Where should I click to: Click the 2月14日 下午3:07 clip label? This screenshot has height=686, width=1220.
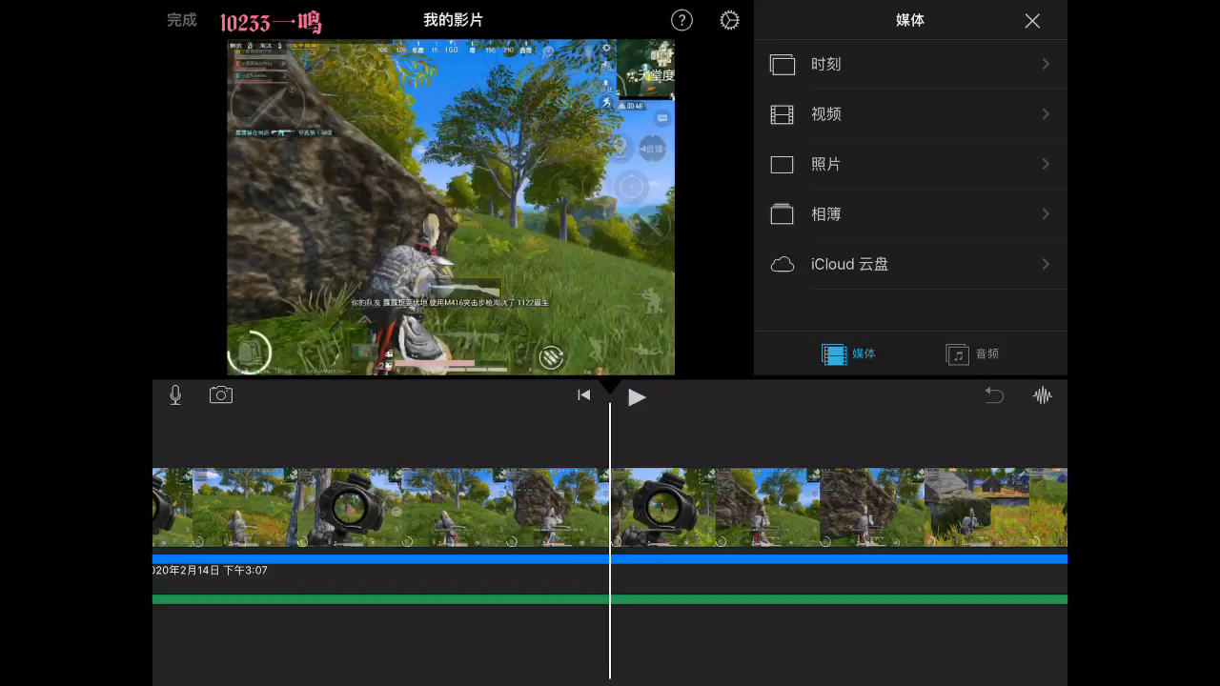(x=210, y=571)
